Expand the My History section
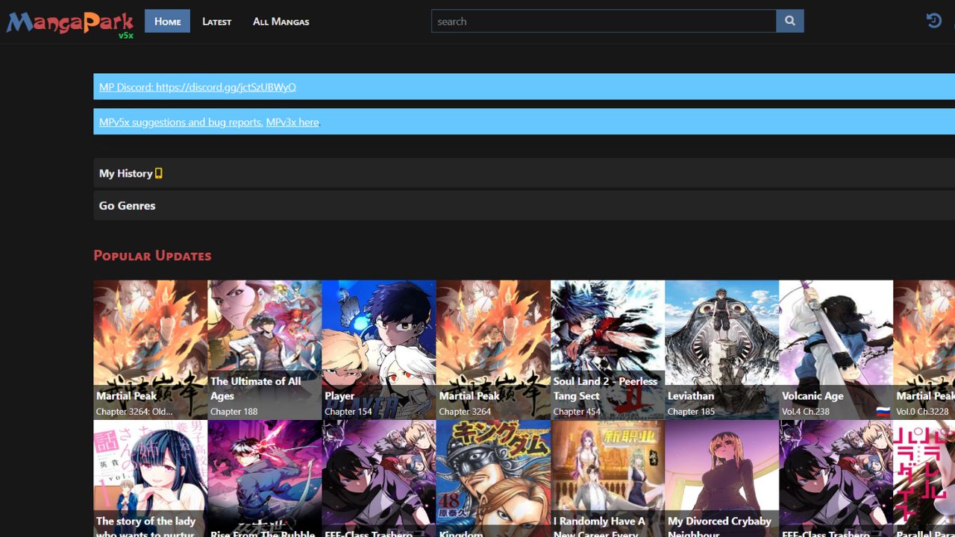955x537 pixels. coord(125,173)
